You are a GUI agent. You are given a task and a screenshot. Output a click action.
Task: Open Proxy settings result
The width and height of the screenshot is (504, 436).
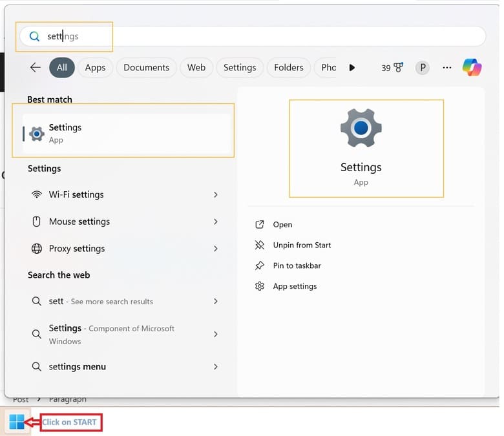pyautogui.click(x=125, y=249)
